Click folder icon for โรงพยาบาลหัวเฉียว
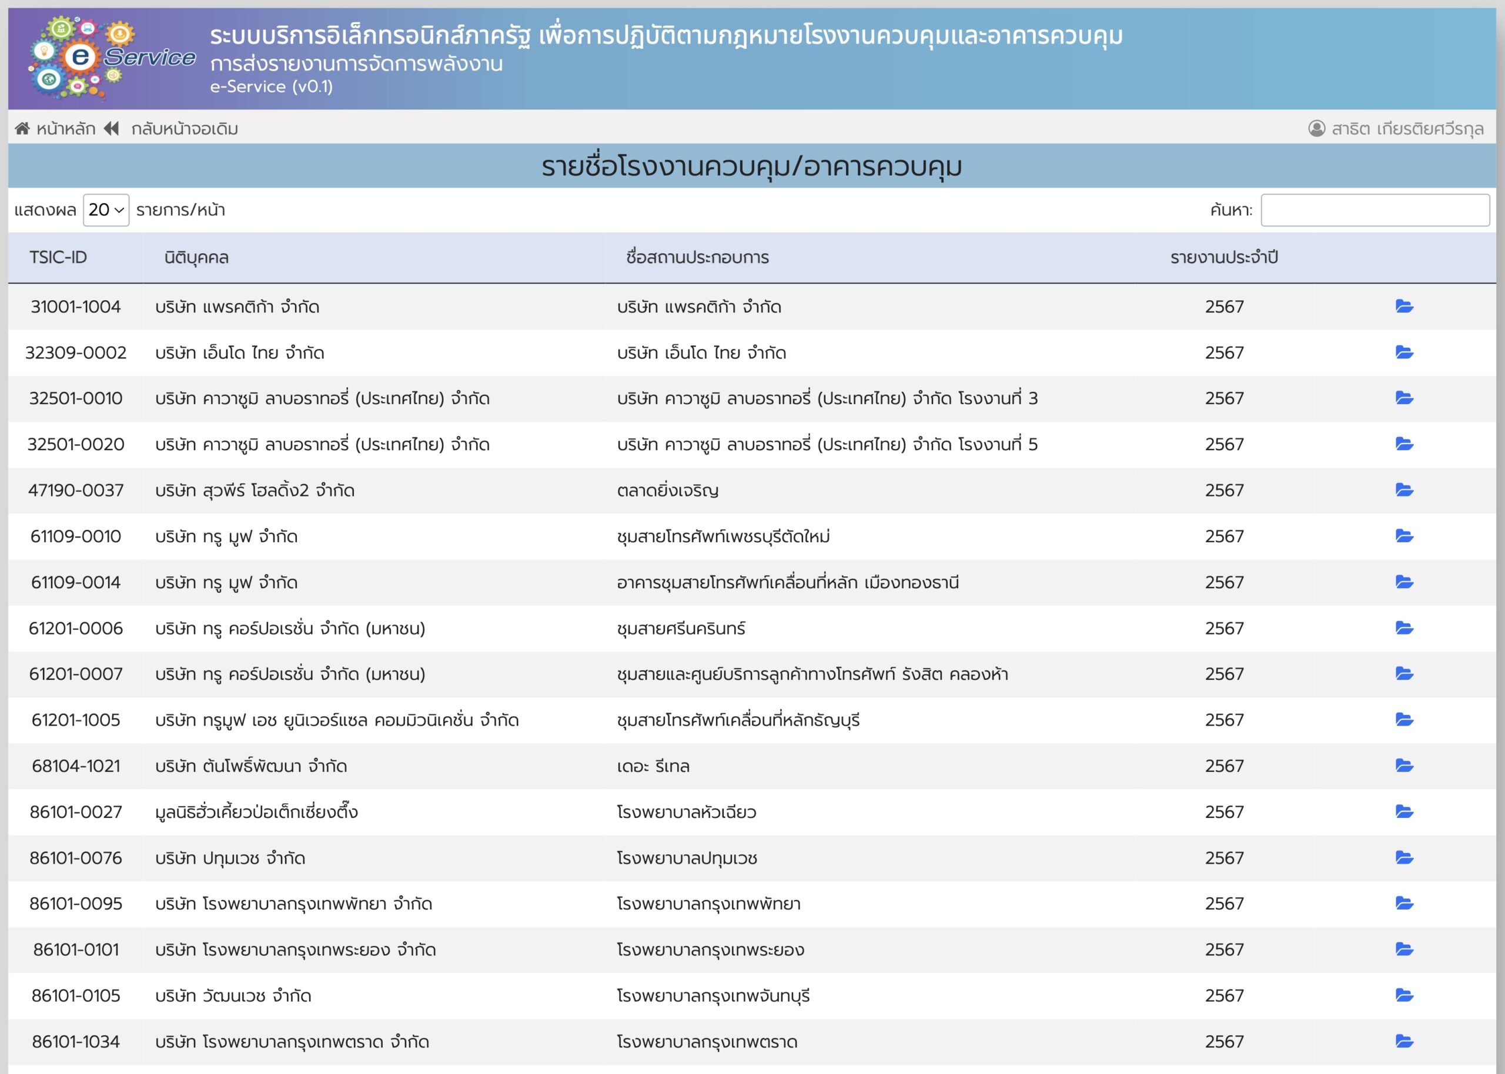 point(1404,811)
